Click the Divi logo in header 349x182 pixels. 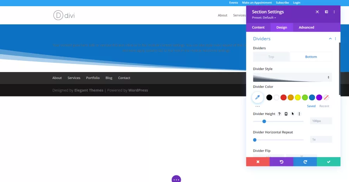point(64,15)
